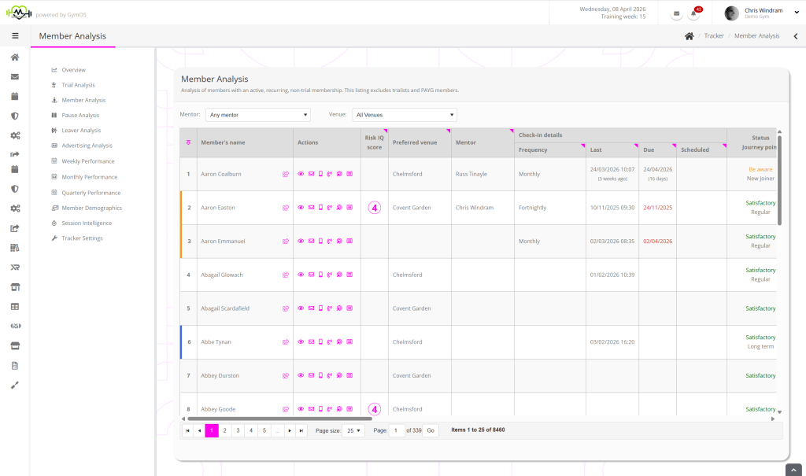Viewport: 806px width, 476px height.
Task: Click the home icon in left sidebar
Action: coord(15,57)
